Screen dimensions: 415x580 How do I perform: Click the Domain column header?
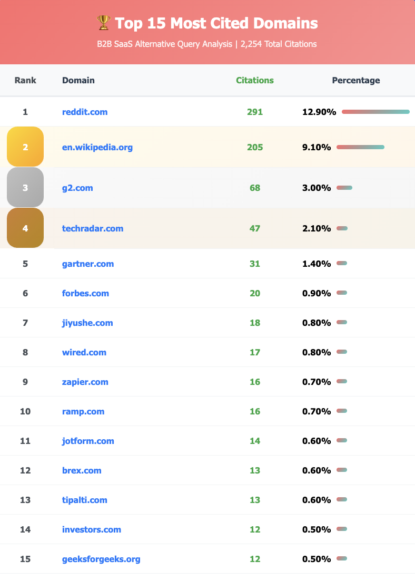click(x=78, y=80)
